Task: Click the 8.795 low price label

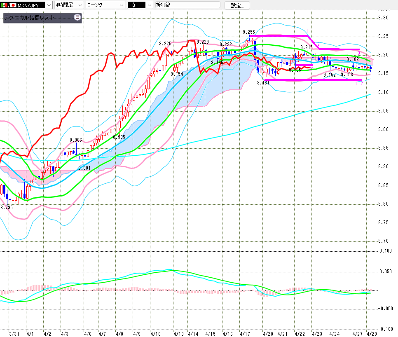Action: pos(6,208)
